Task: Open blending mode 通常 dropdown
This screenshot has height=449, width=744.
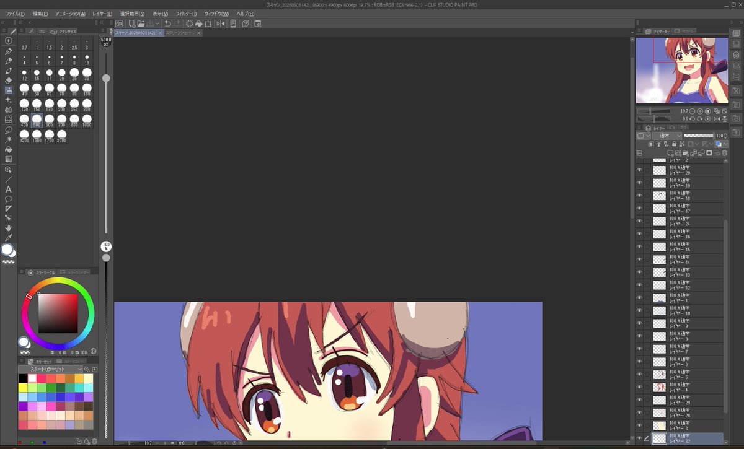Action: (x=667, y=136)
